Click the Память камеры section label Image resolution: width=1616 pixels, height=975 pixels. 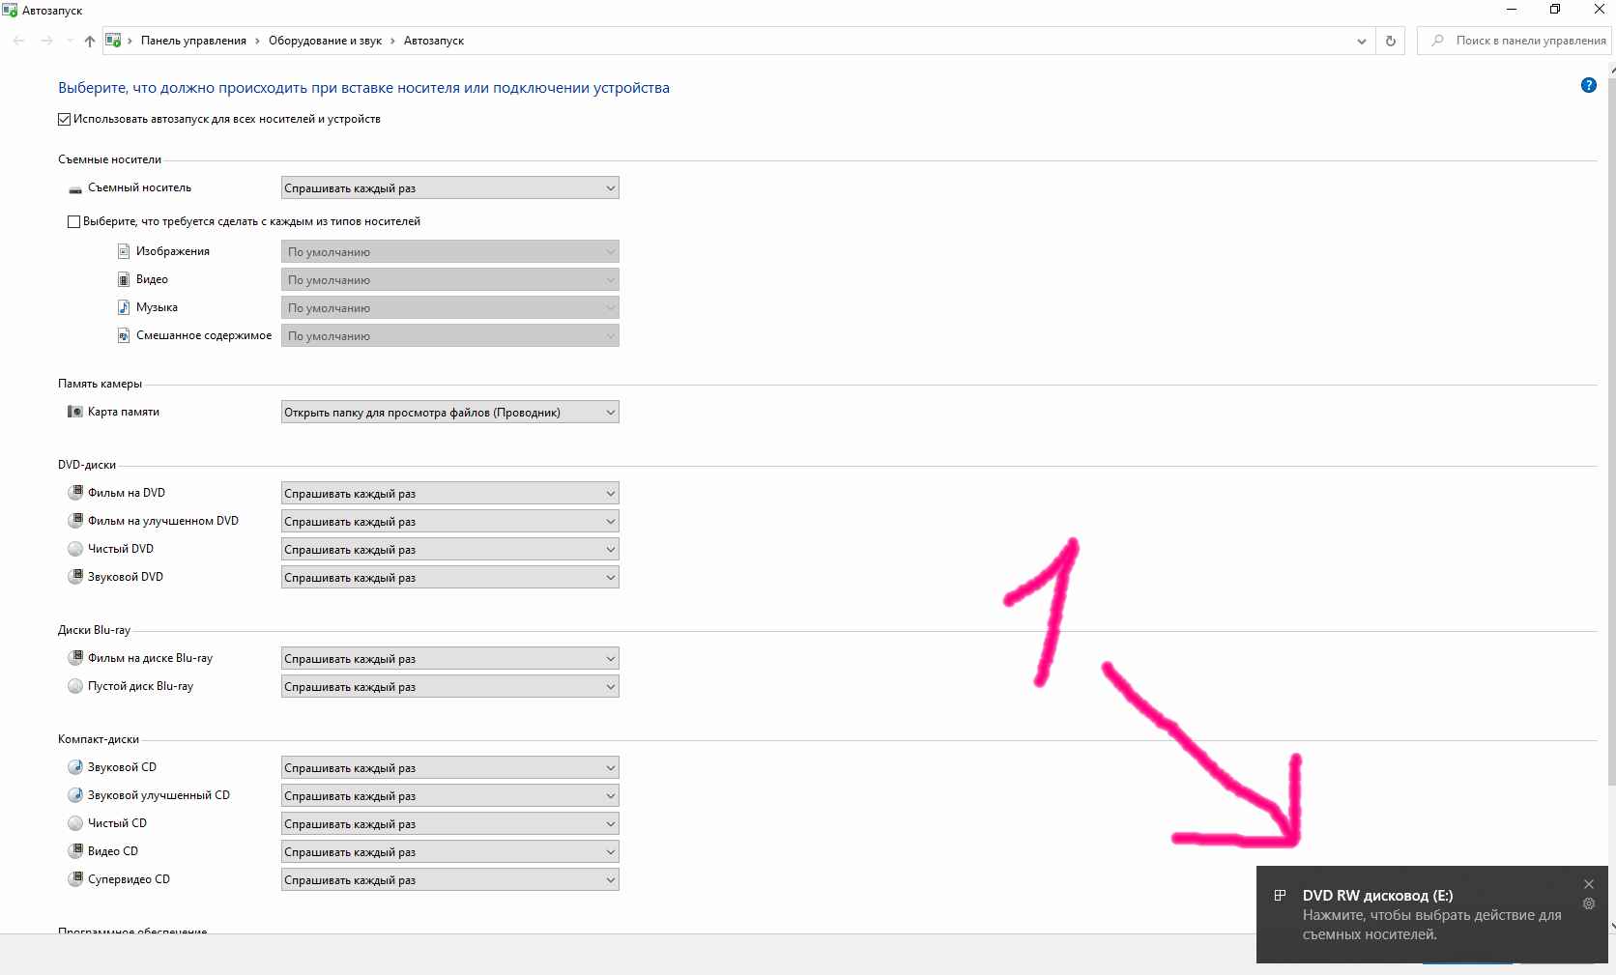click(100, 384)
